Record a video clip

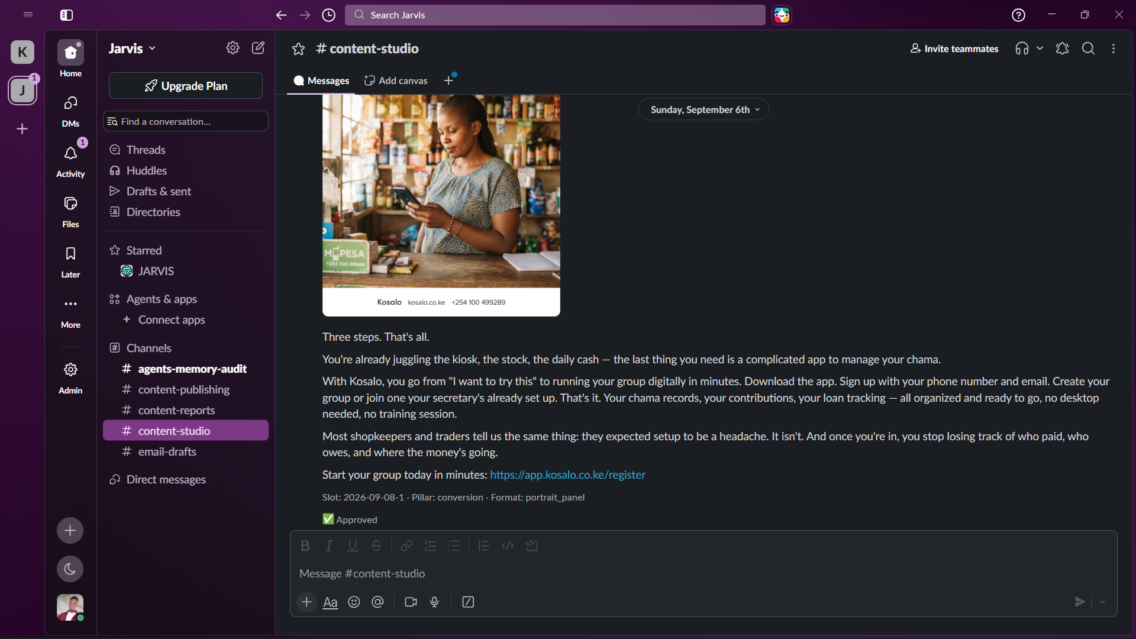coord(411,602)
